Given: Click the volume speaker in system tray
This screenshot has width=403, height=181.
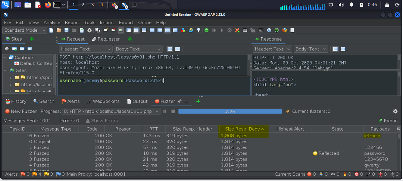Looking at the screenshot, I should [x=341, y=4].
